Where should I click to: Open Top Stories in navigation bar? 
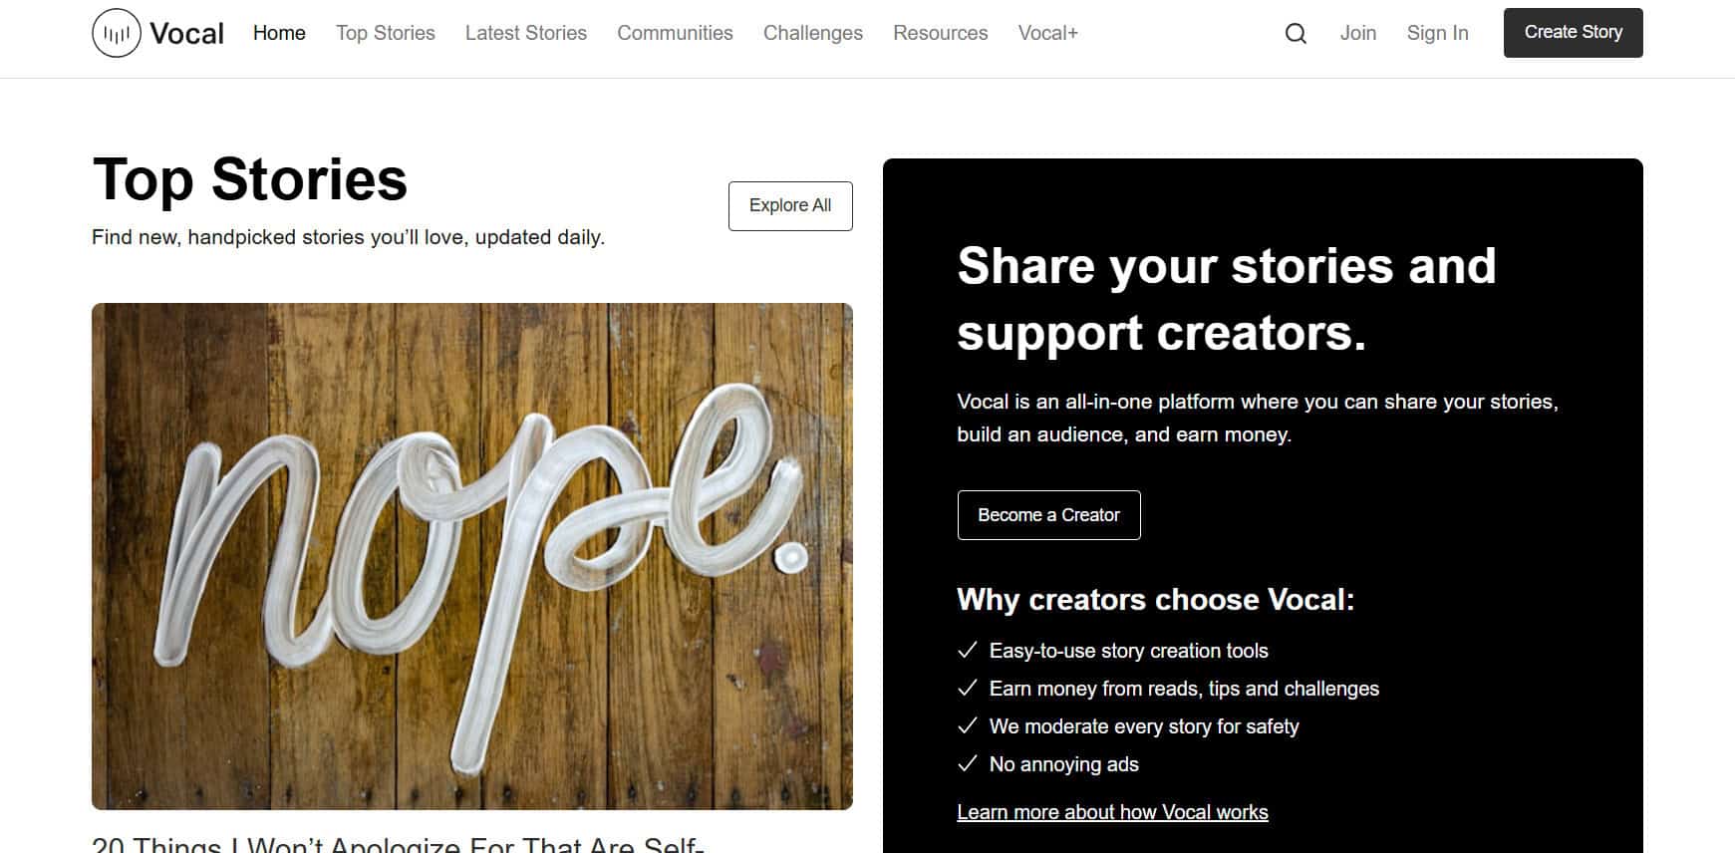386,33
